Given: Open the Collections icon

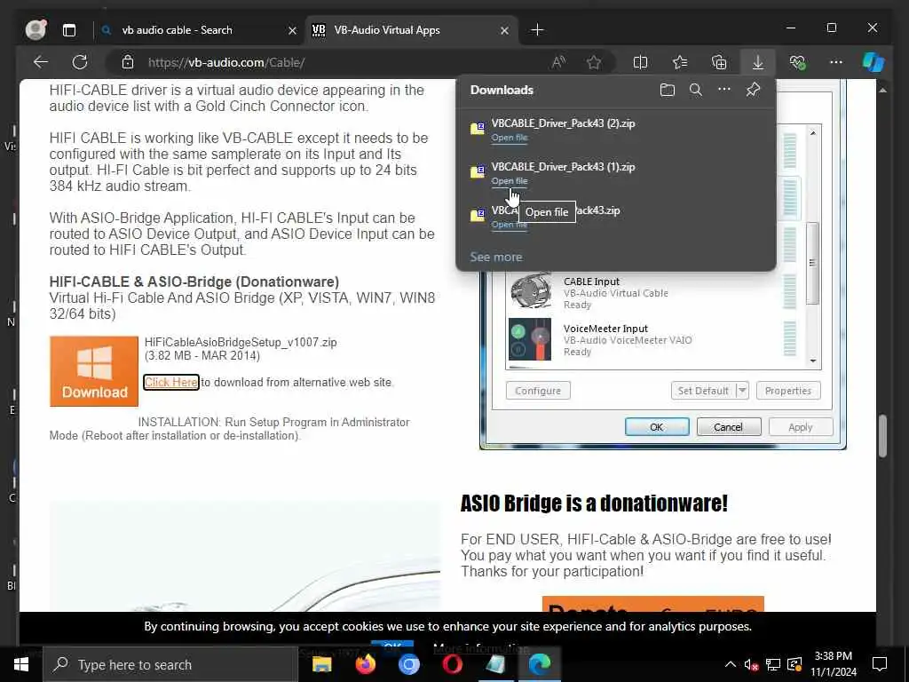Looking at the screenshot, I should [x=719, y=62].
